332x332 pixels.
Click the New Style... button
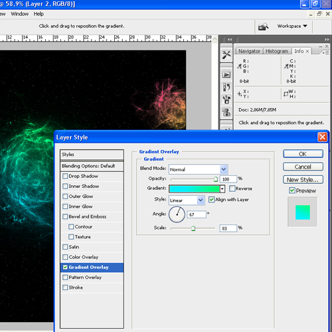click(x=303, y=180)
